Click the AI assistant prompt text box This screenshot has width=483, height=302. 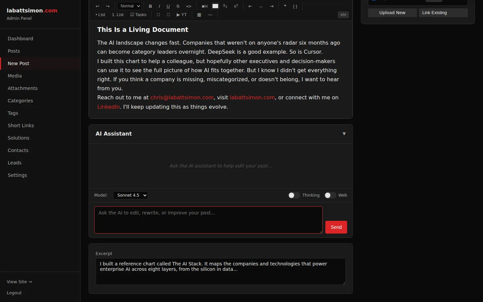pyautogui.click(x=208, y=220)
